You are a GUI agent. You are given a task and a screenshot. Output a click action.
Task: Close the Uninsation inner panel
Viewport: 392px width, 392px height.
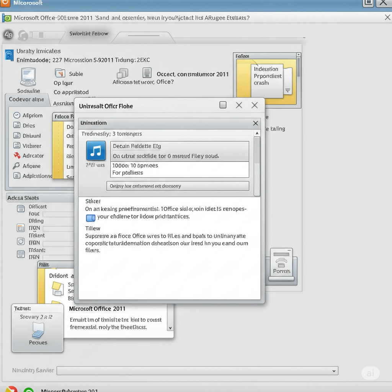(255, 123)
